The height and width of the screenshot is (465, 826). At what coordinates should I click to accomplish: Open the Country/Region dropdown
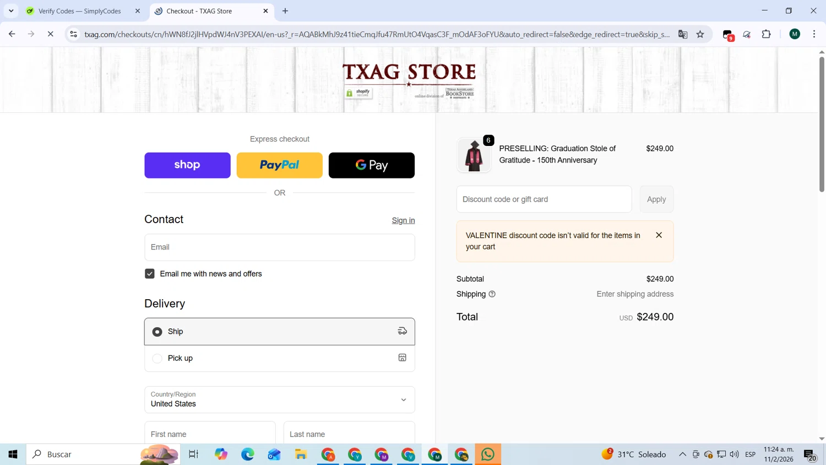coord(280,399)
